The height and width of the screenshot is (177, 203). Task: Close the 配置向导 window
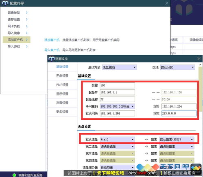point(167,3)
